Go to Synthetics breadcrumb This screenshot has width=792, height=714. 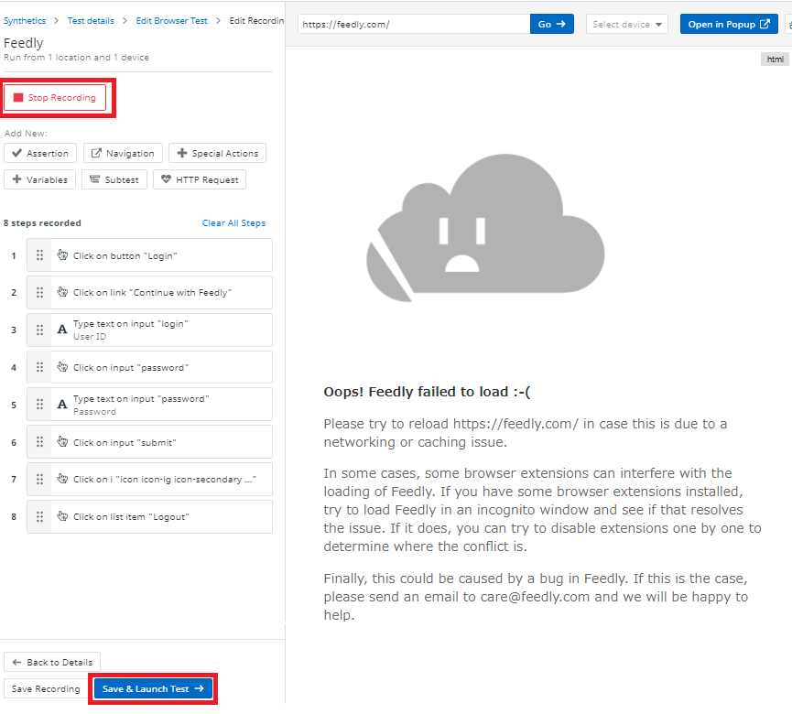pos(24,21)
